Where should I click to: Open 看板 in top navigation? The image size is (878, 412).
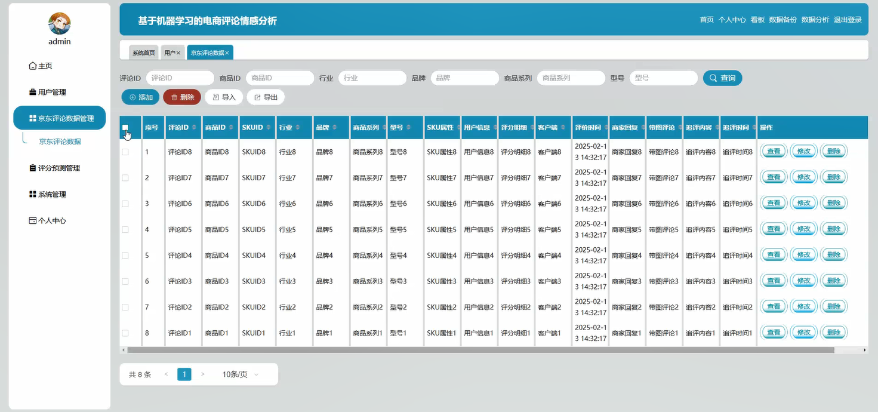point(757,20)
